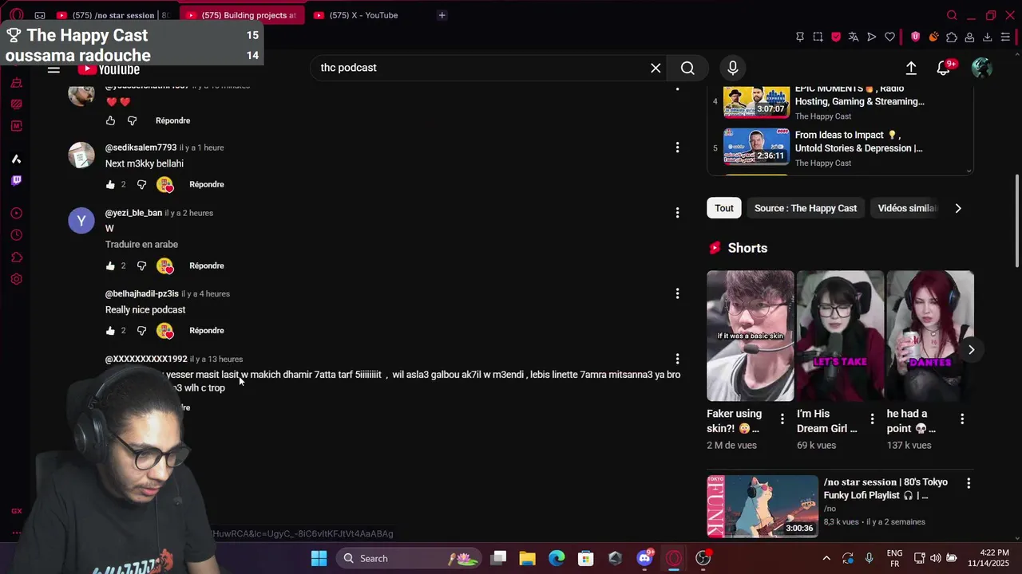Open options for 'no star session' recommended video
The width and height of the screenshot is (1022, 574).
(x=969, y=483)
